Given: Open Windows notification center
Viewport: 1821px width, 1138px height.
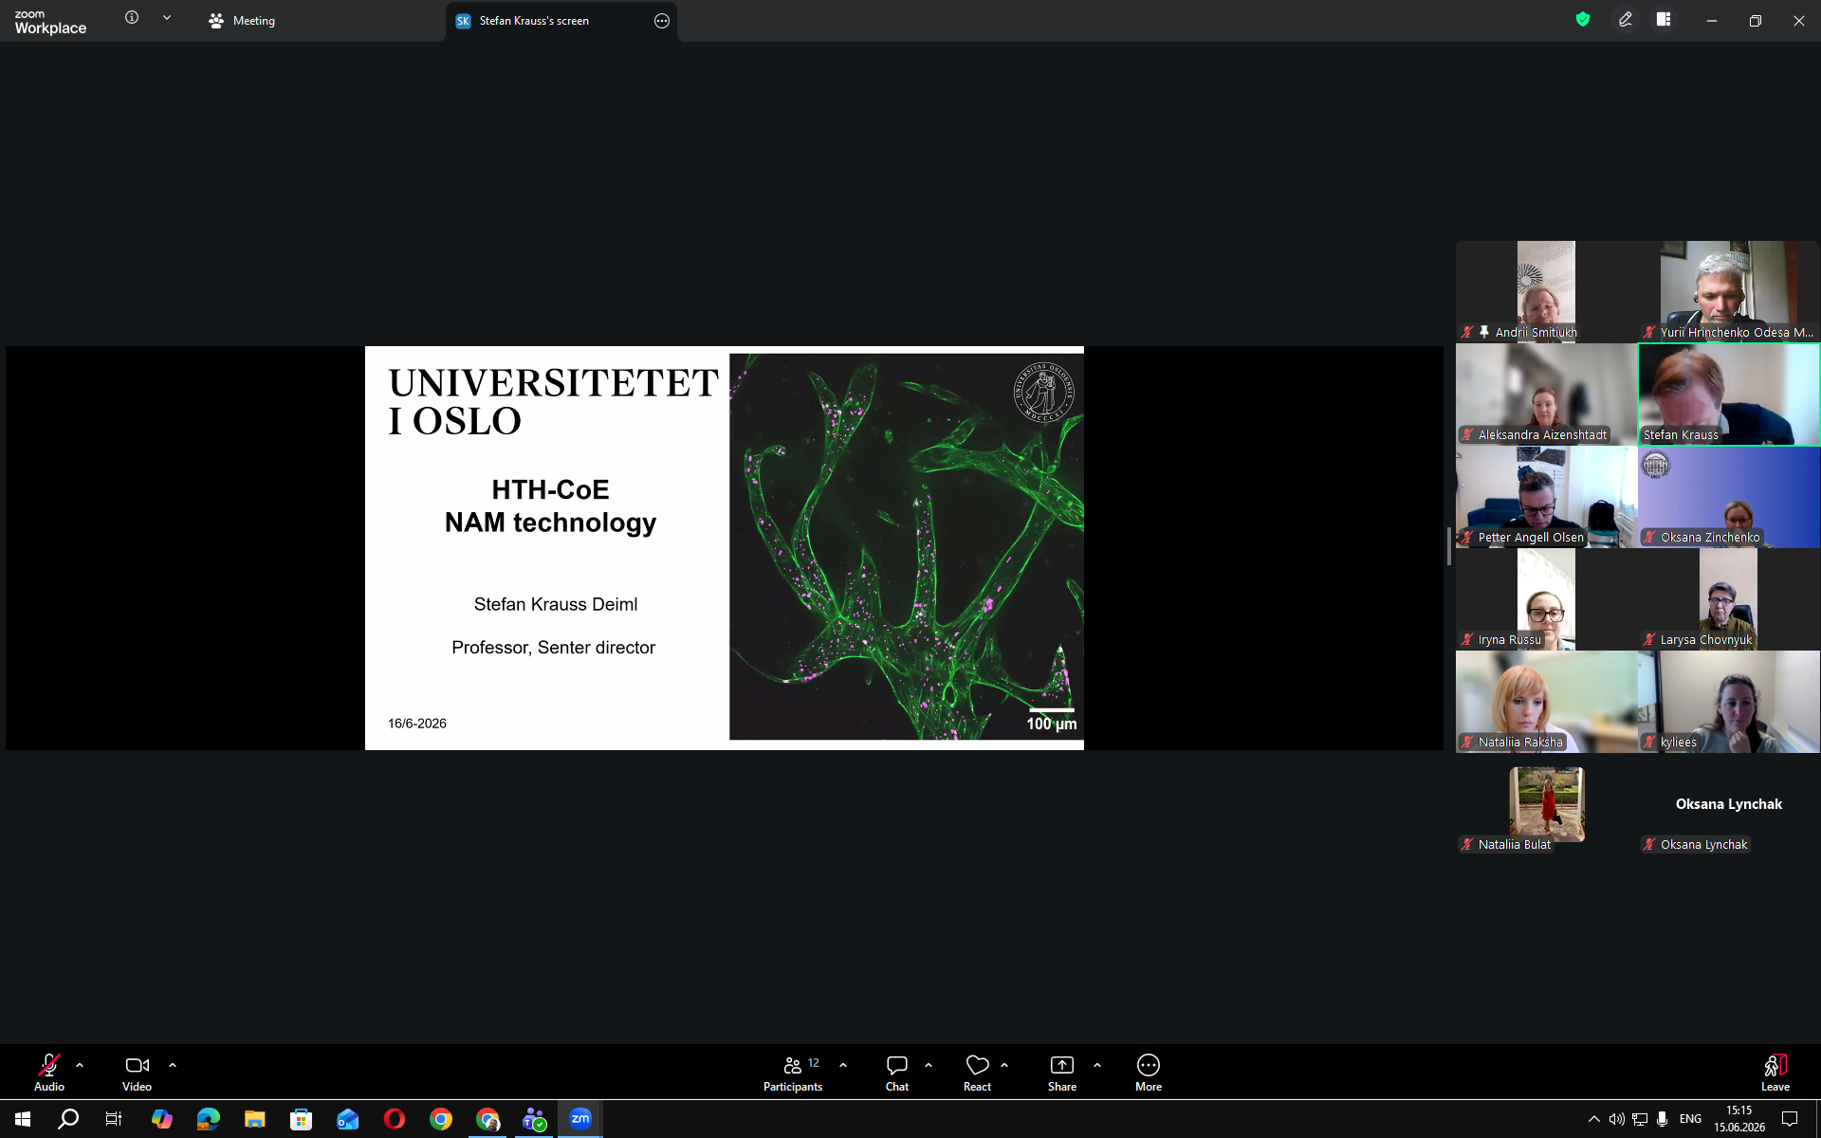Looking at the screenshot, I should point(1790,1119).
